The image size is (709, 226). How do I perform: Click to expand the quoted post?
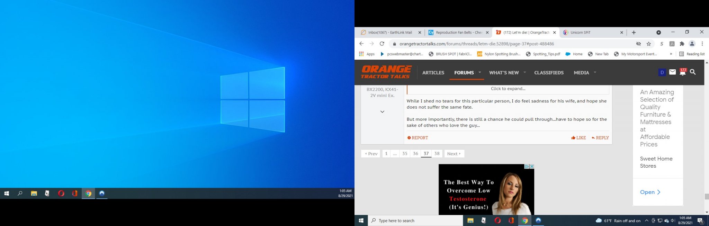[508, 89]
